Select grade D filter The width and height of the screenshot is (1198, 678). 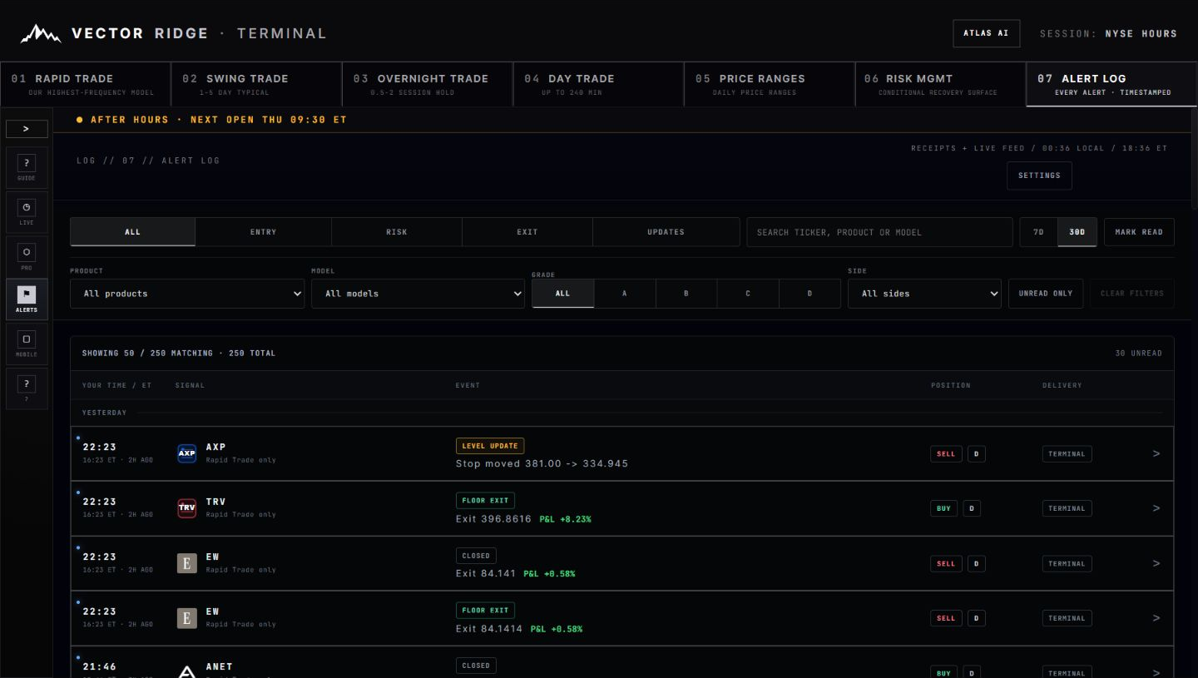[809, 294]
